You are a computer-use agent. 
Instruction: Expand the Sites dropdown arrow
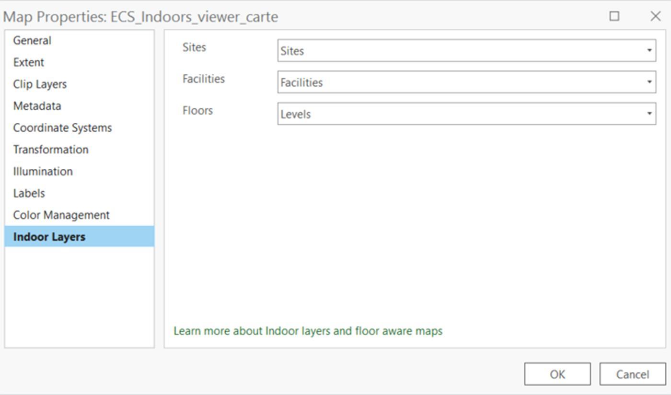coord(649,51)
